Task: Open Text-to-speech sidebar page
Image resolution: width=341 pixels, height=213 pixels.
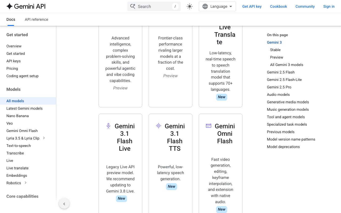Action: click(x=19, y=146)
